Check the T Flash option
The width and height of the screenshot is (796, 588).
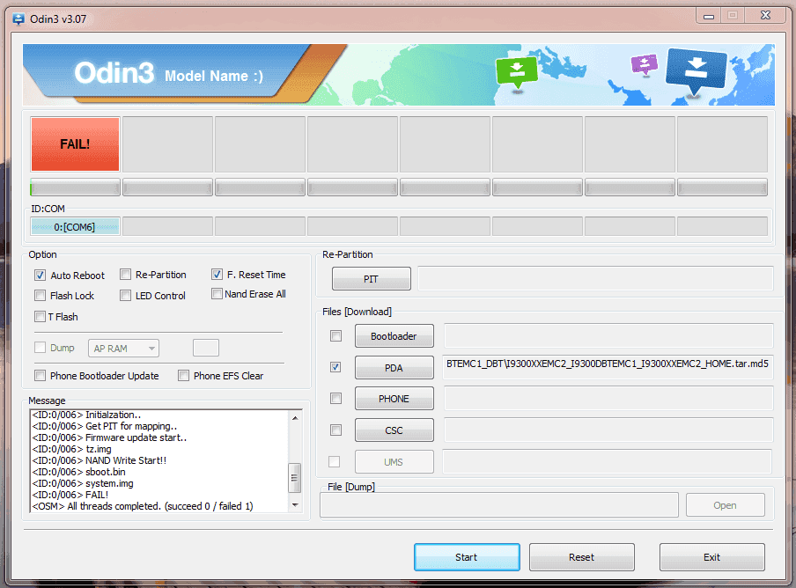pyautogui.click(x=41, y=317)
